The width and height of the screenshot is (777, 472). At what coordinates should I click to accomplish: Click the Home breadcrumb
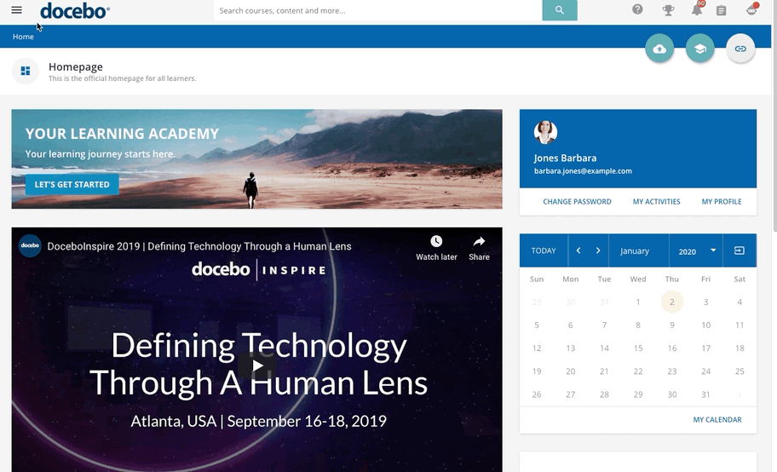(23, 37)
